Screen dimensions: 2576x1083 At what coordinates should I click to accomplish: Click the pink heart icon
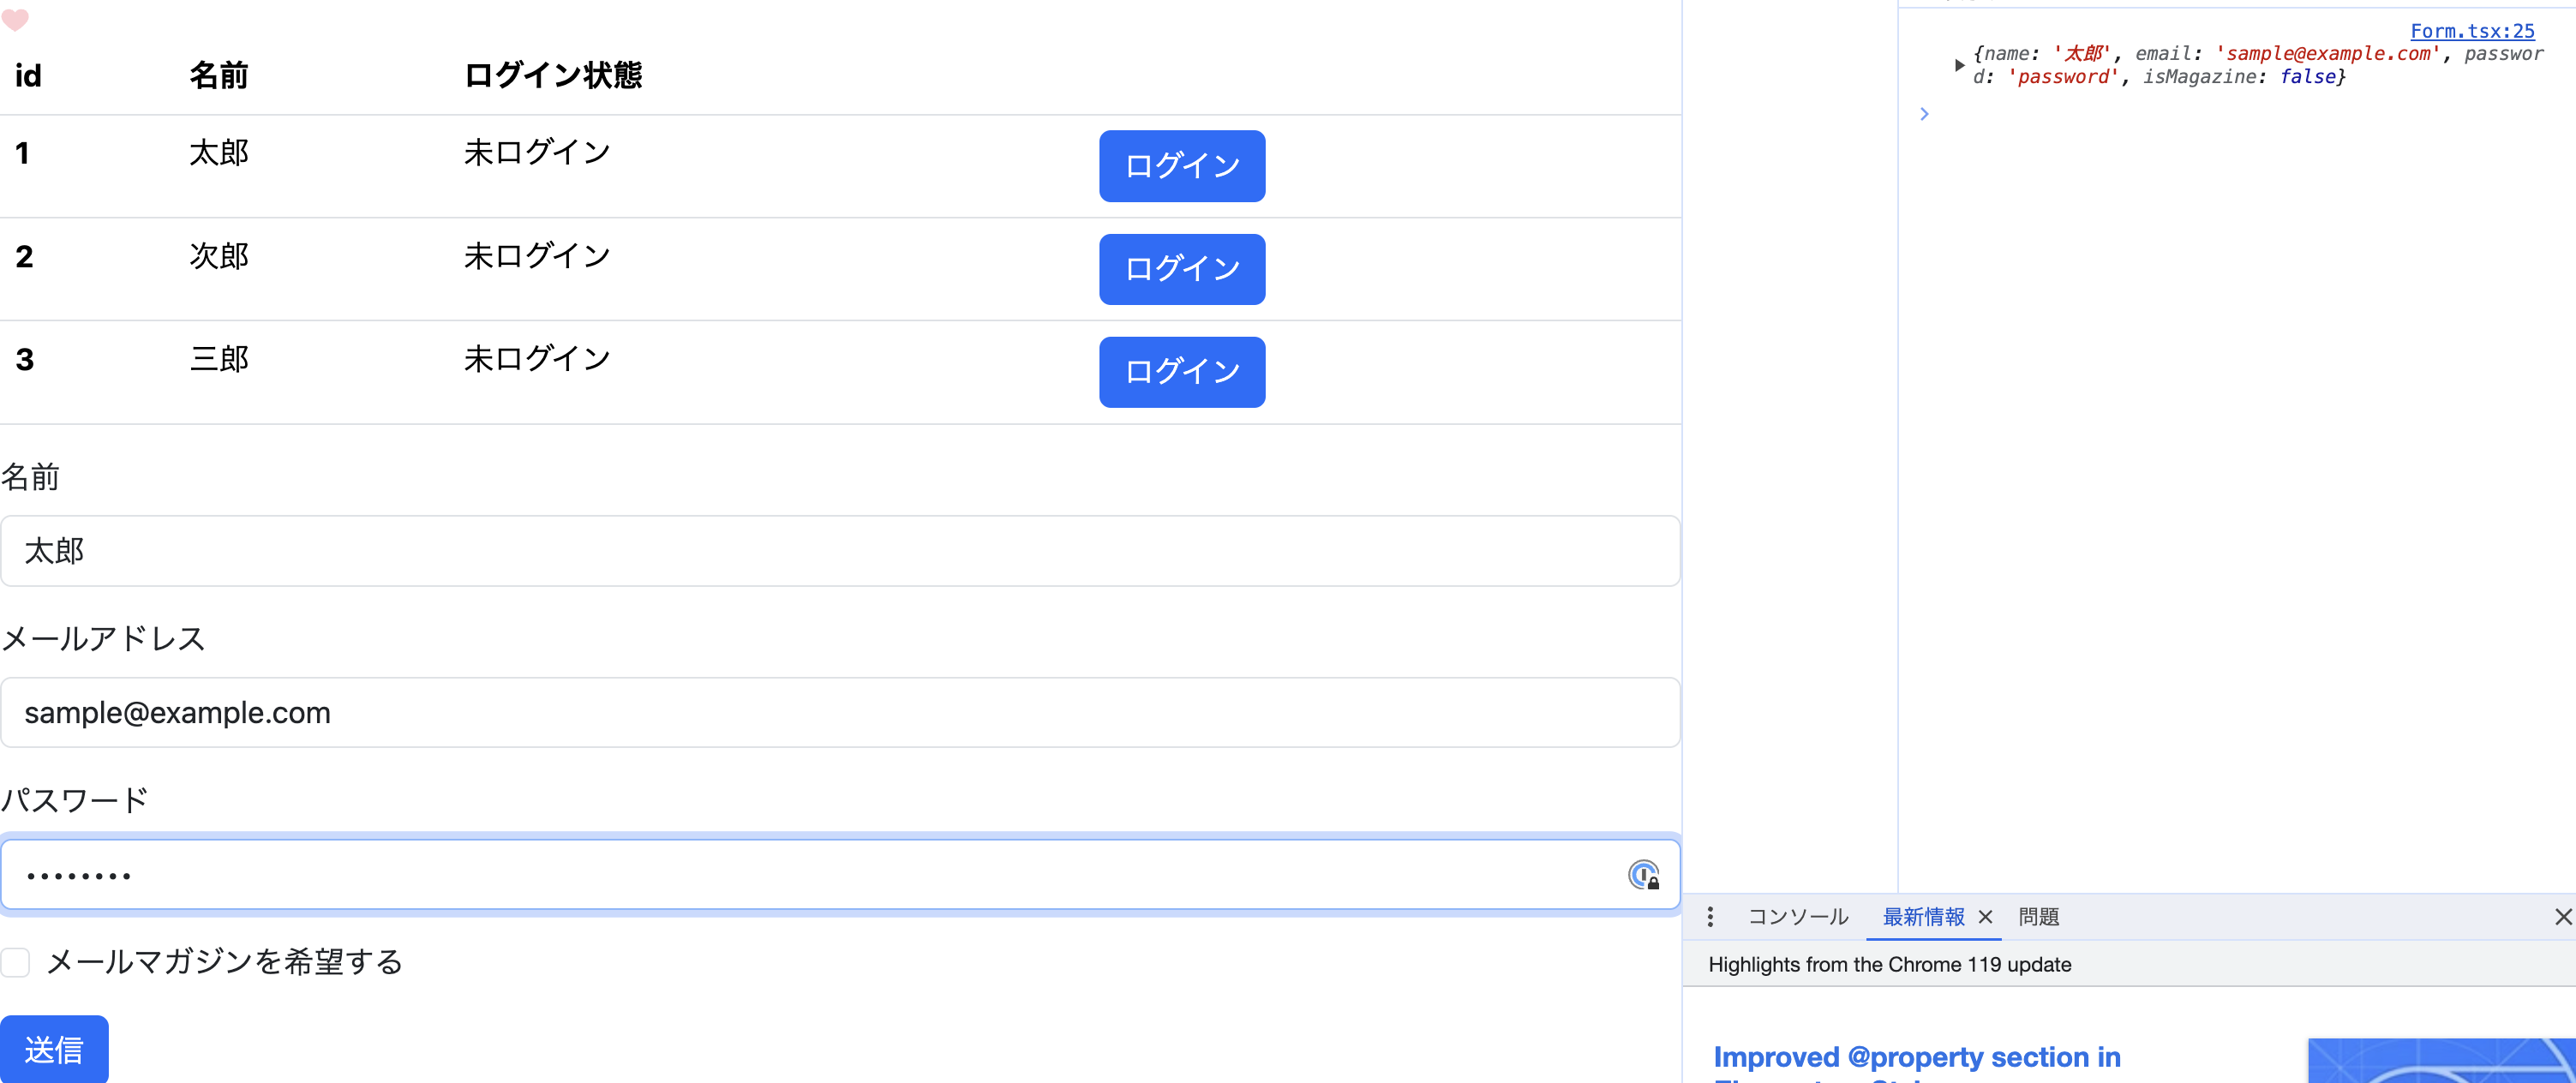[x=15, y=19]
